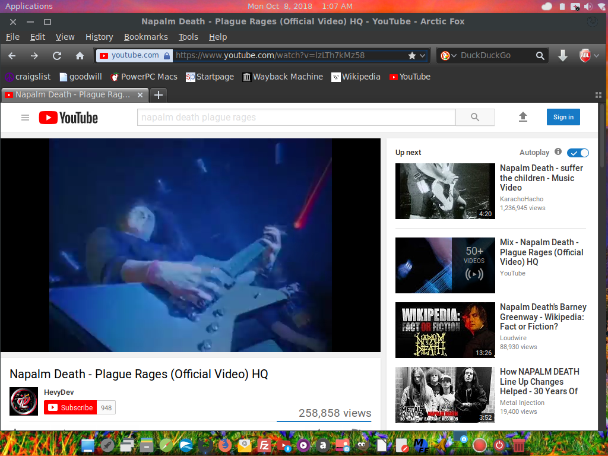Image resolution: width=608 pixels, height=456 pixels.
Task: Open the Applications menu in top panel
Action: (x=28, y=6)
